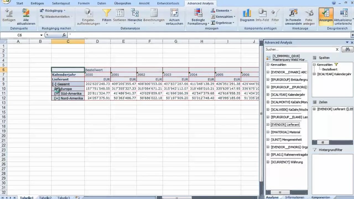Click the binoculars search icon in the pane
The height and width of the screenshot is (199, 354).
point(347,49)
